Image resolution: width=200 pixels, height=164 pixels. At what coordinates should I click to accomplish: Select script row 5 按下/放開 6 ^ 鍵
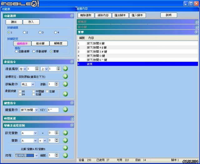(x=138, y=60)
